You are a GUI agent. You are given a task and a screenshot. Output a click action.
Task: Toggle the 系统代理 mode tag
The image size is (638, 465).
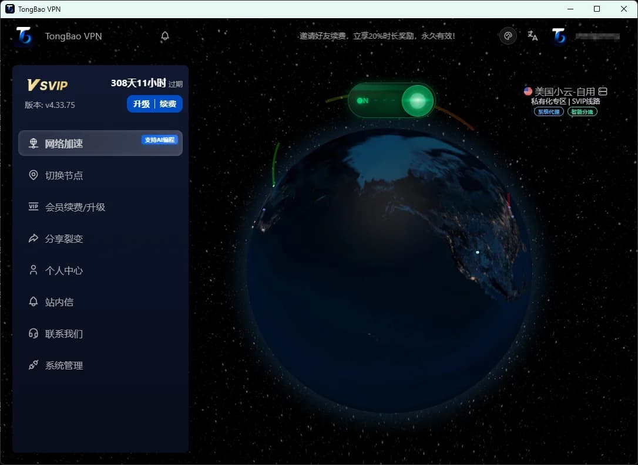549,111
